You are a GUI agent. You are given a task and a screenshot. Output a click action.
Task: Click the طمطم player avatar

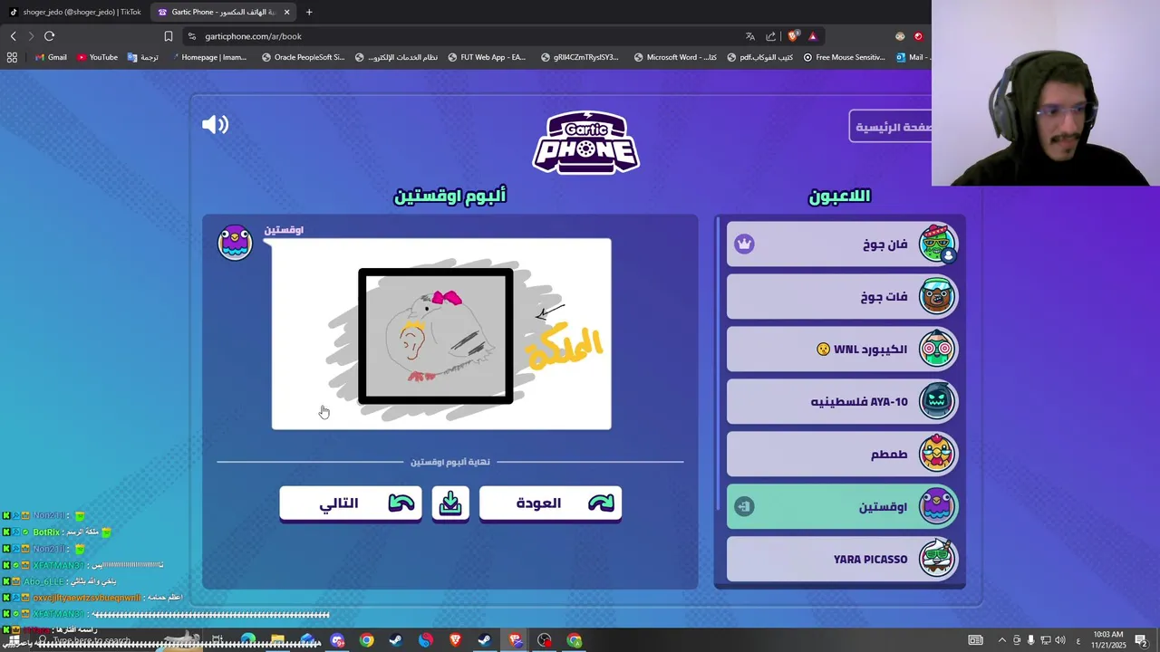(x=937, y=455)
